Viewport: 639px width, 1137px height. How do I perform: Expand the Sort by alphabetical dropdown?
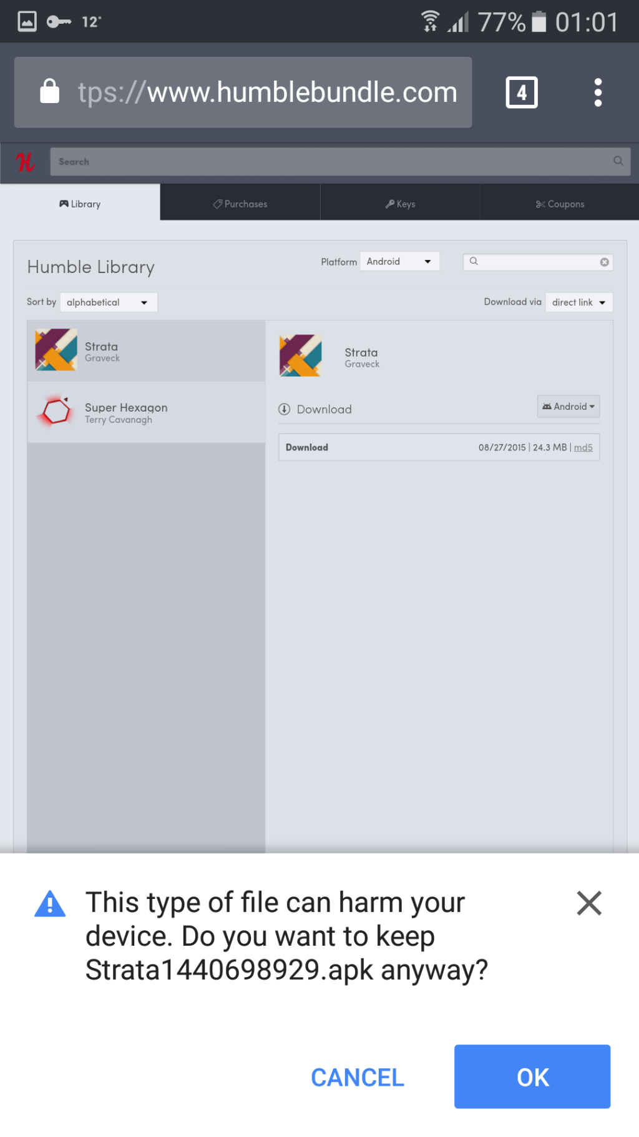(x=108, y=302)
